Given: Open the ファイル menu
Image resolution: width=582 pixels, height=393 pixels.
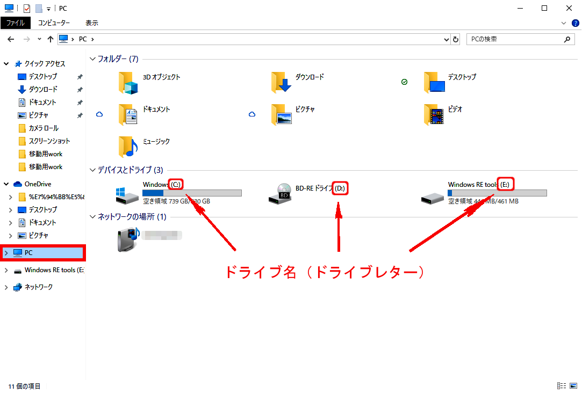Looking at the screenshot, I should (15, 23).
